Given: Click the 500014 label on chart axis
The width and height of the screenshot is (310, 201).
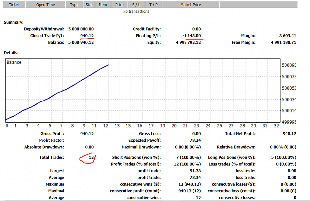Looking at the screenshot, I should click(x=289, y=111).
